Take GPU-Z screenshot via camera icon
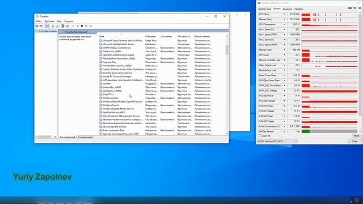Image resolution: width=363 pixels, height=204 pixels. click(350, 8)
